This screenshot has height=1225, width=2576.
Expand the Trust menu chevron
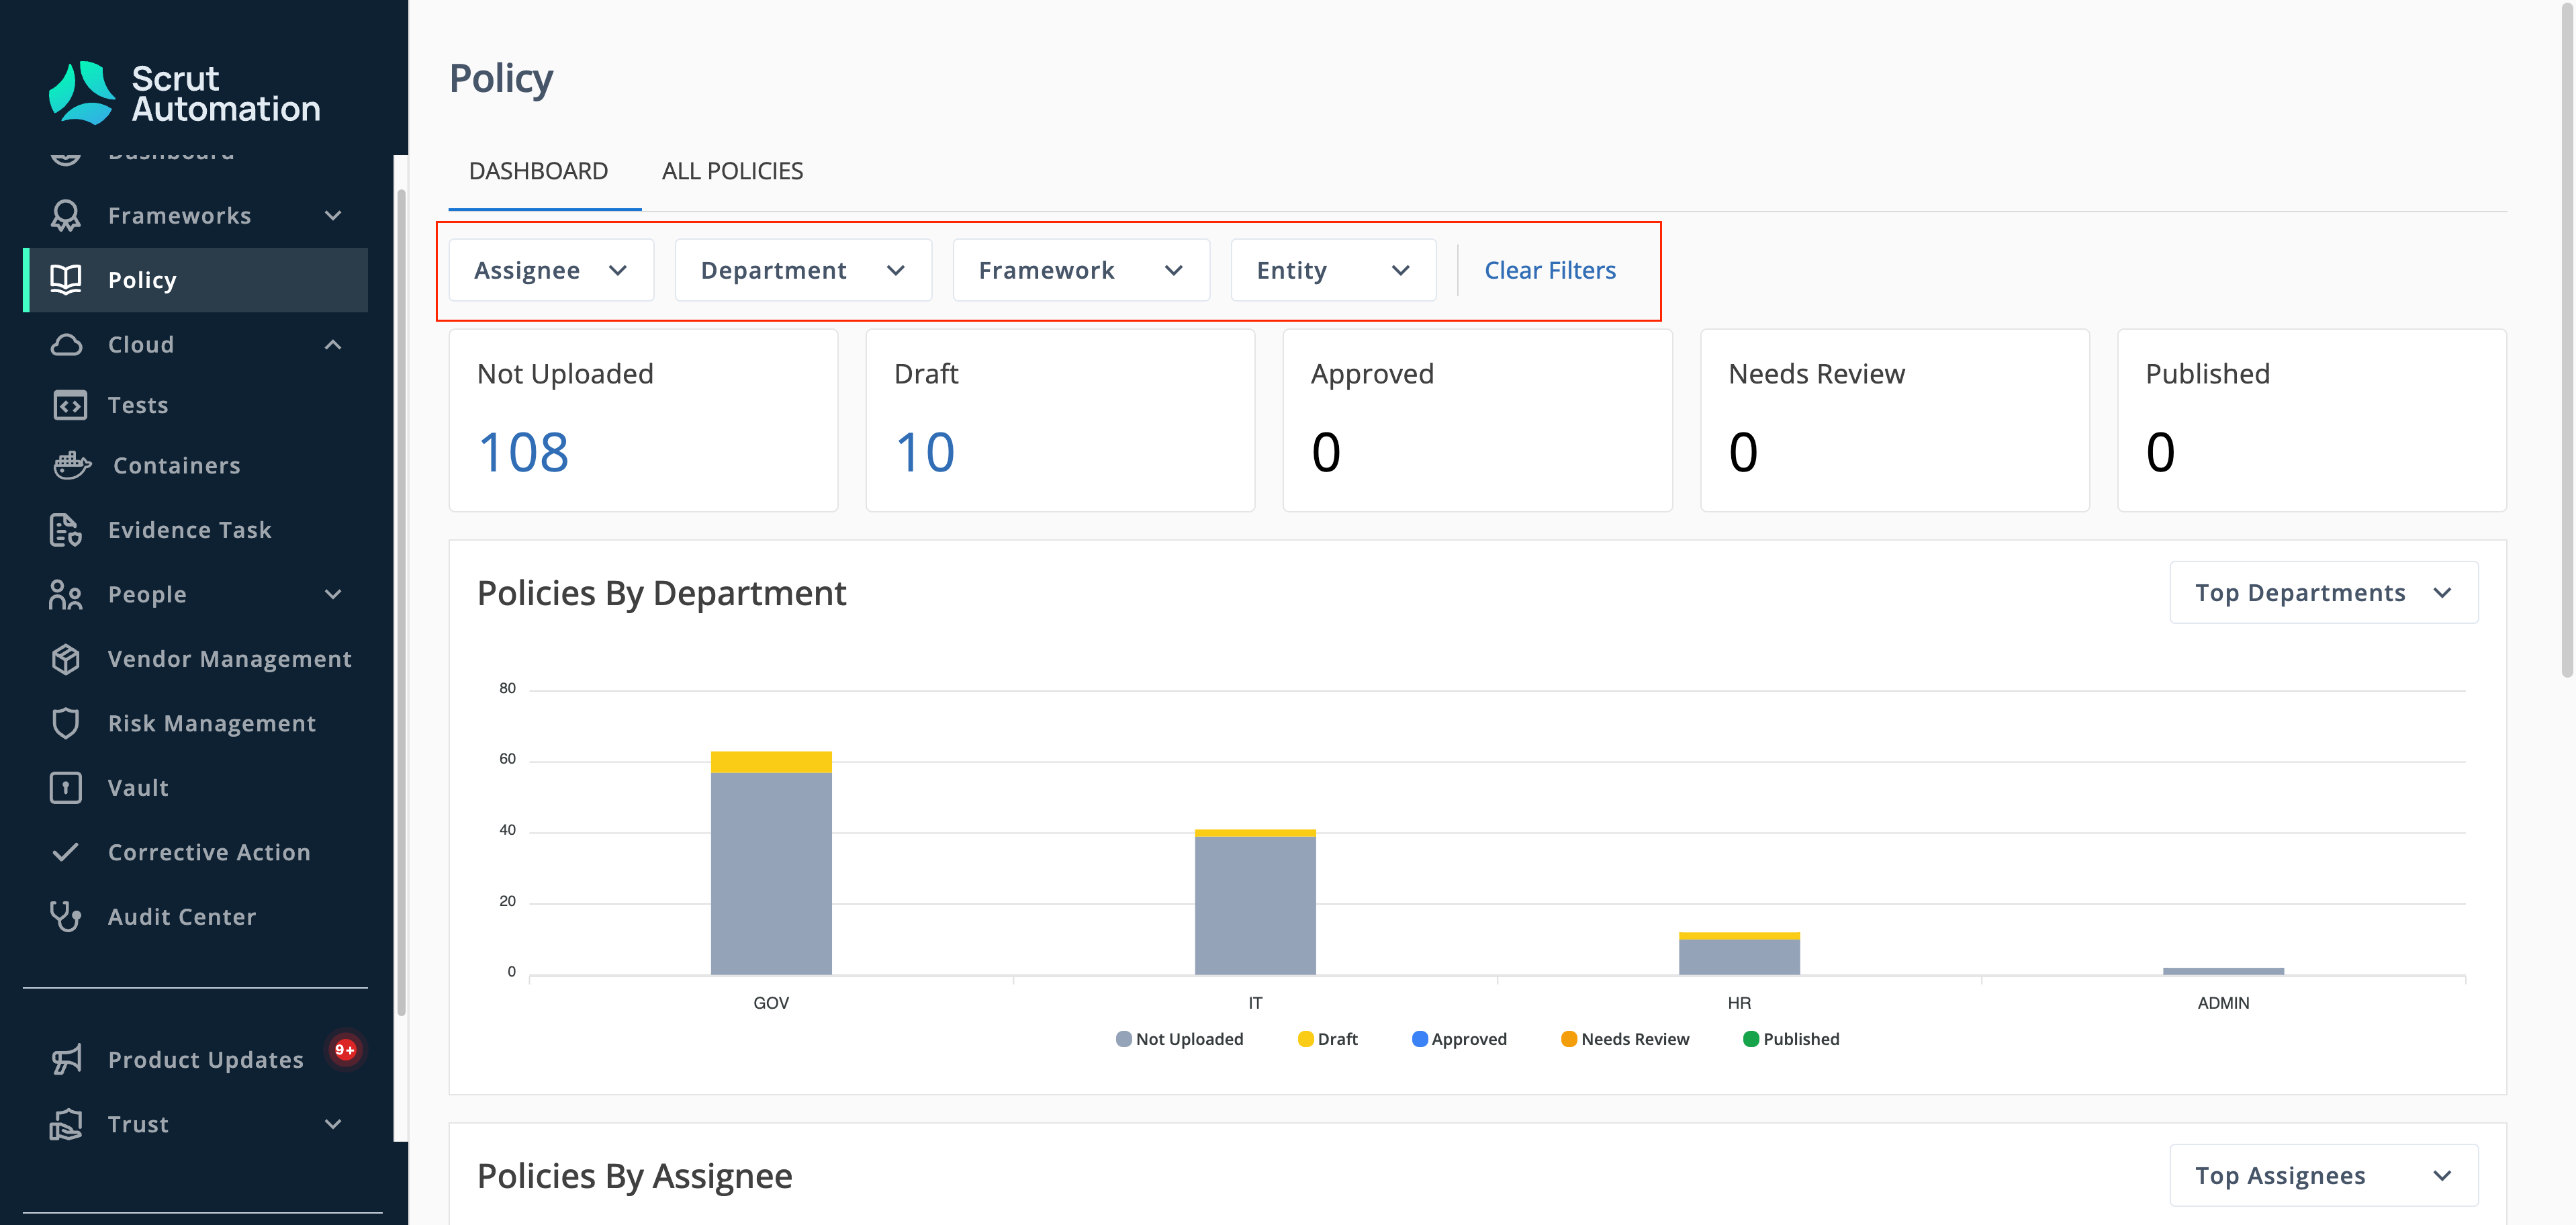click(x=333, y=1124)
